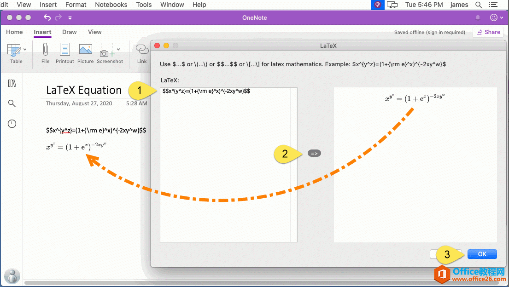This screenshot has height=287, width=509.
Task: Click the Saved offline status text
Action: pyautogui.click(x=429, y=33)
